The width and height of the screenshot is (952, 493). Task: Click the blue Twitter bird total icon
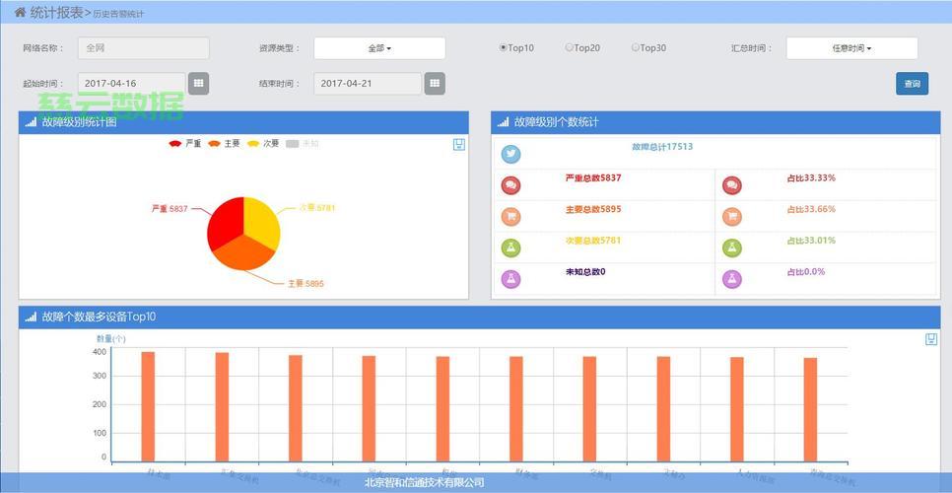click(511, 154)
